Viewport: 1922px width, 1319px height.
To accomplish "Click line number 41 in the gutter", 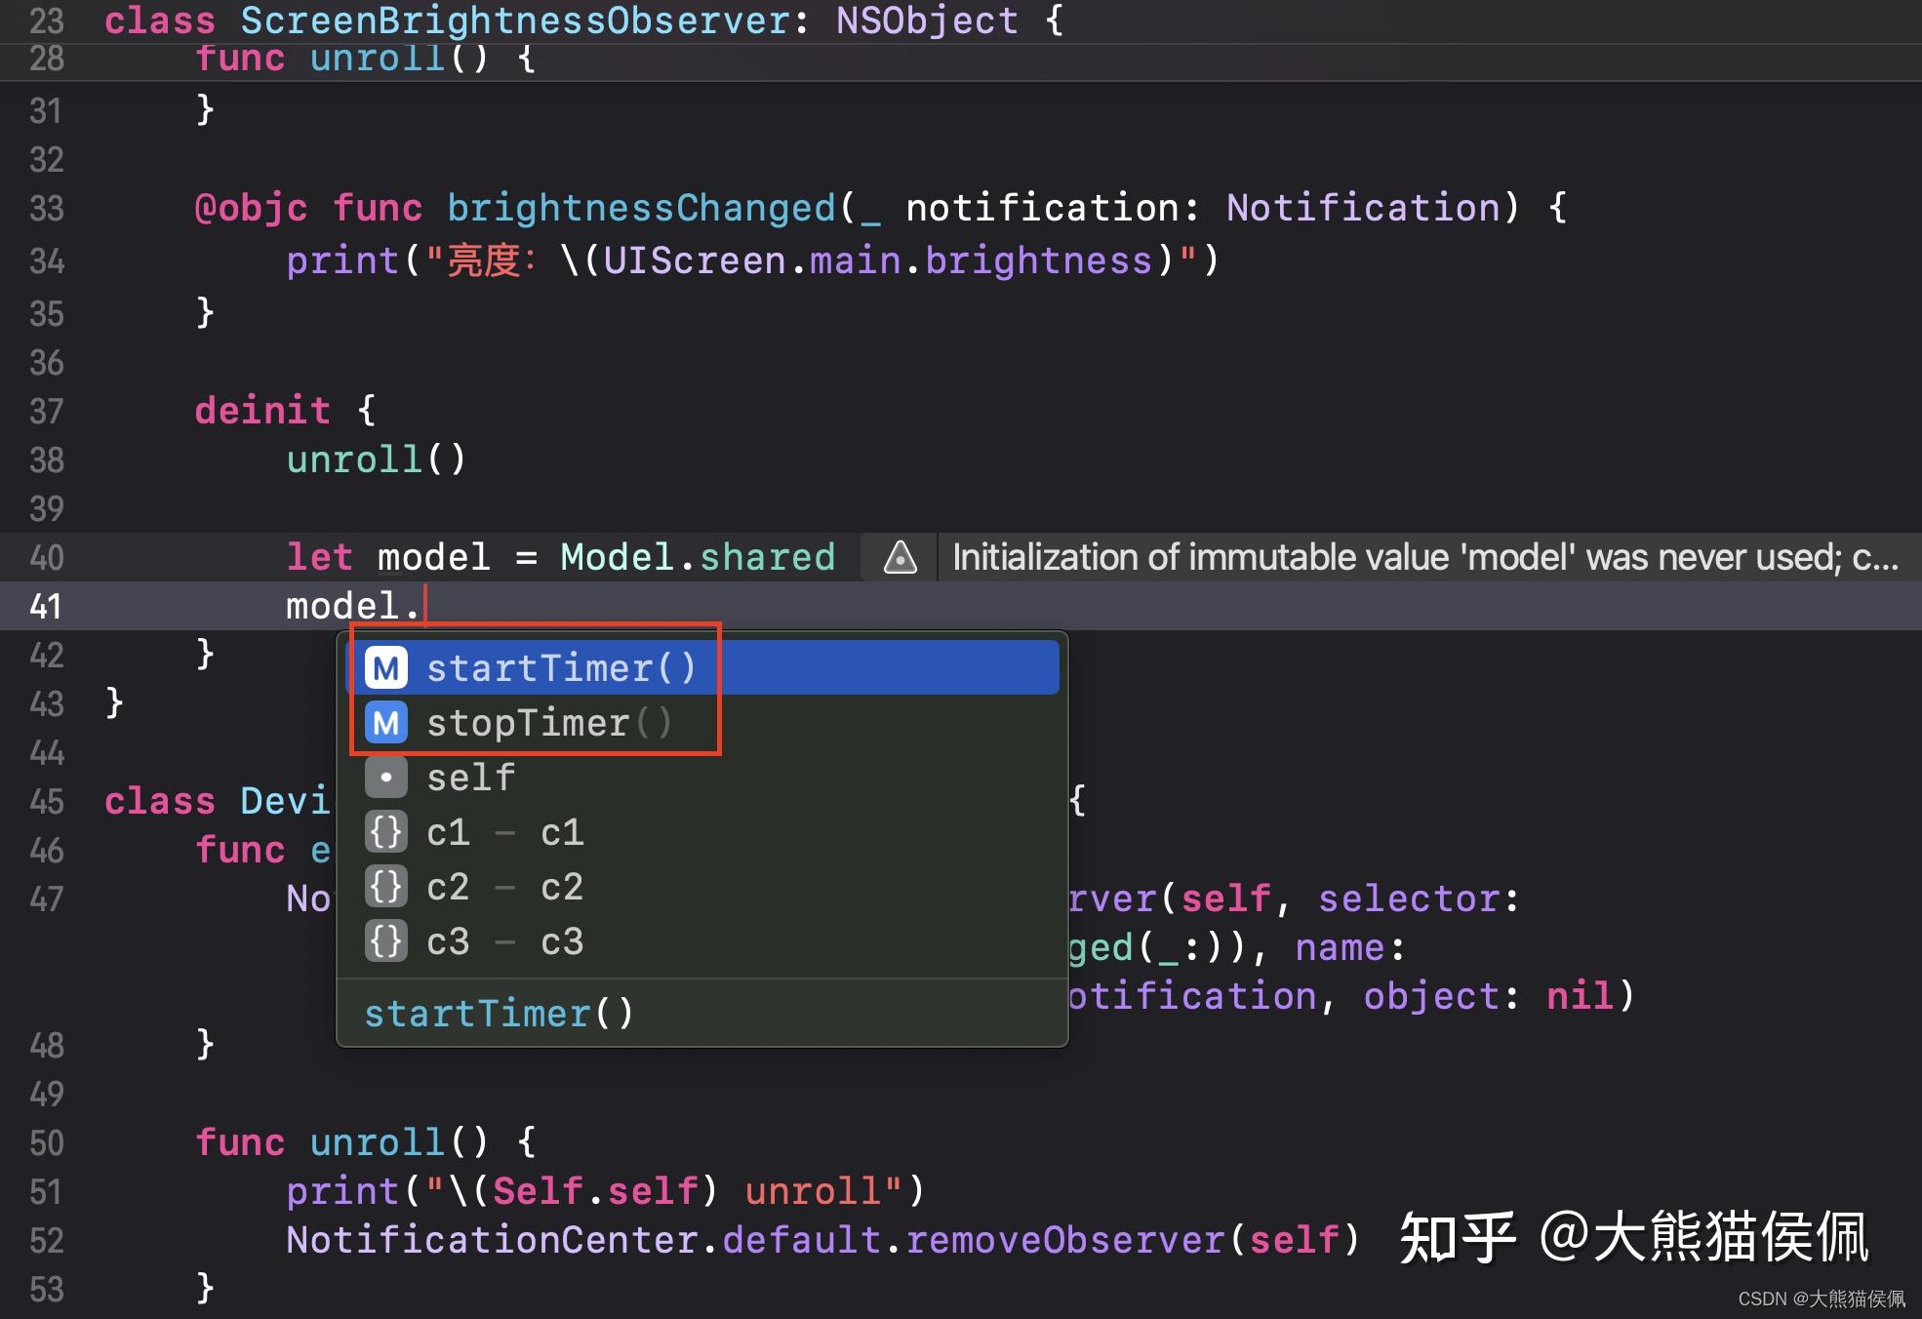I will coord(46,606).
